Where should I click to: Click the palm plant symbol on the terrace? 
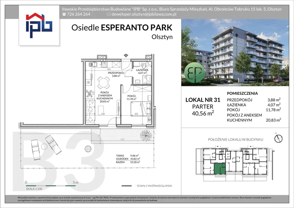[146, 135]
